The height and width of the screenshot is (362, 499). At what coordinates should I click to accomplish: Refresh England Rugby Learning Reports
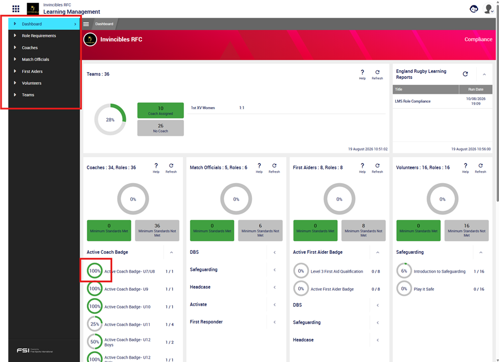click(x=465, y=74)
